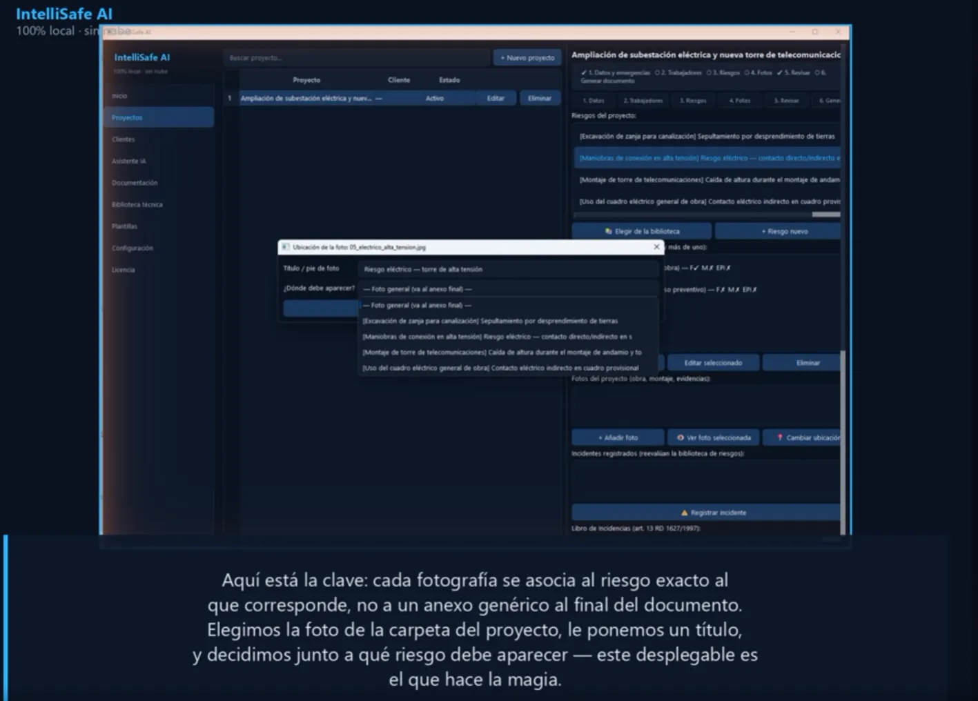Go to 'Inicio' in the sidebar
This screenshot has width=978, height=701.
click(159, 96)
